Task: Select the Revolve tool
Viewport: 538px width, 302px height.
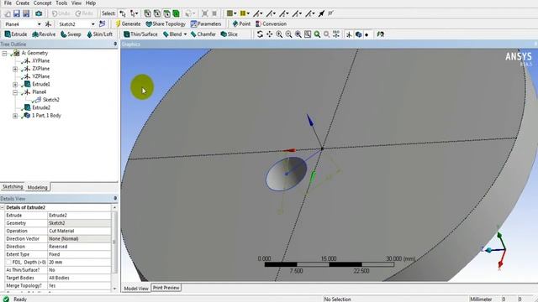Action: click(44, 34)
